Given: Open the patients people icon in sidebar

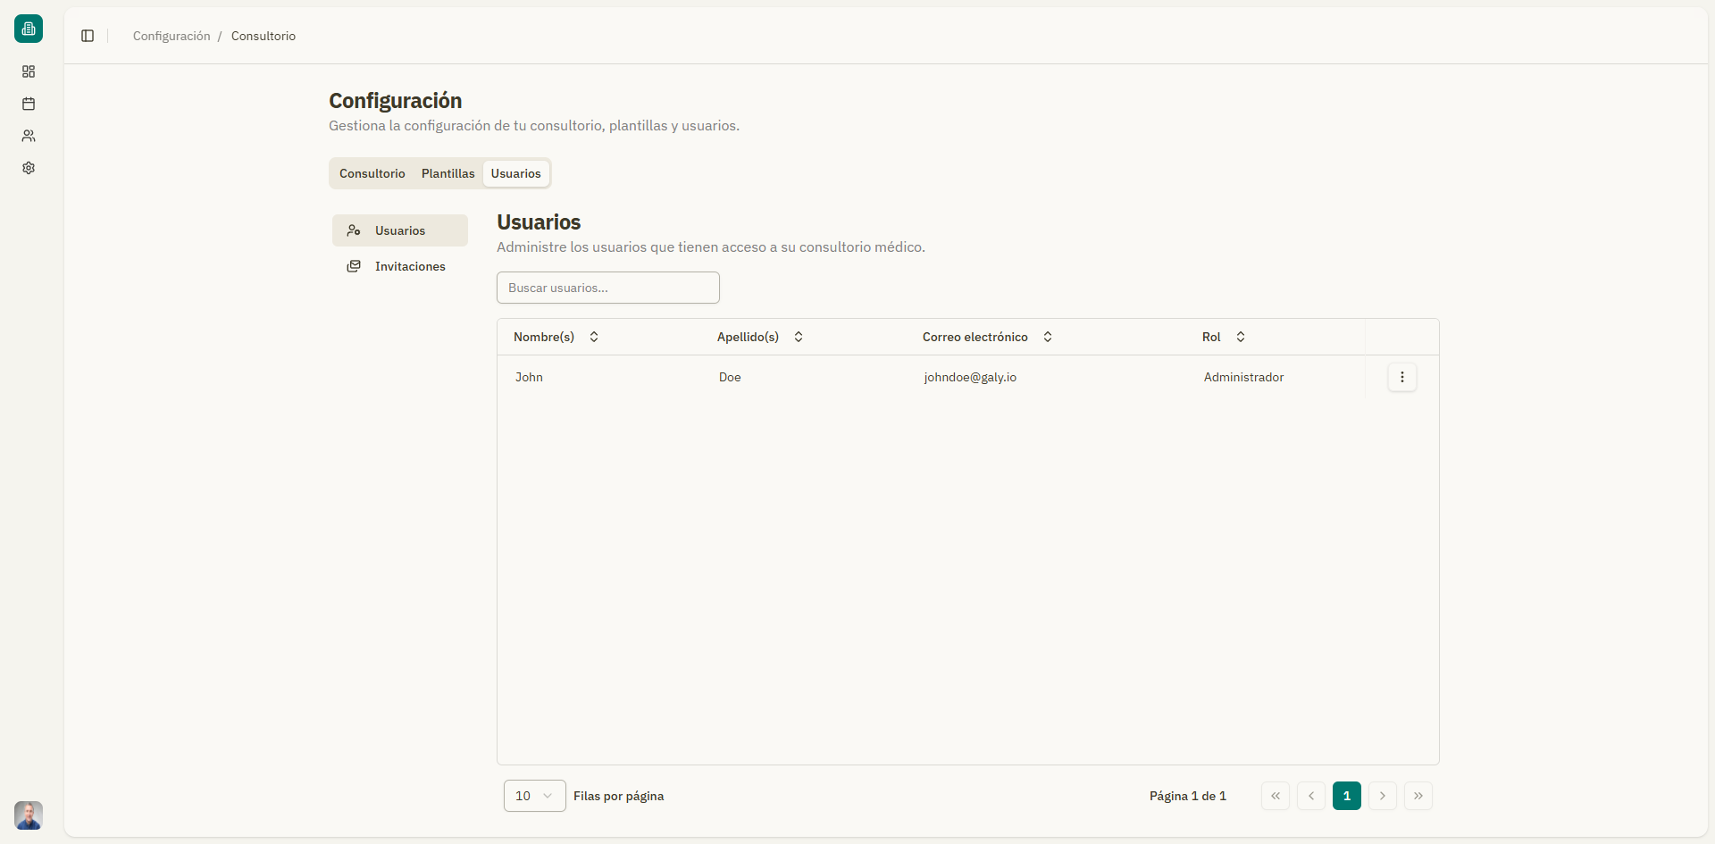Looking at the screenshot, I should 29,136.
